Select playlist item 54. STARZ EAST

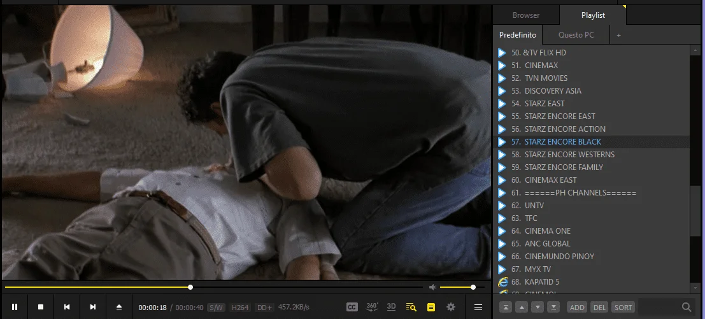(592, 103)
